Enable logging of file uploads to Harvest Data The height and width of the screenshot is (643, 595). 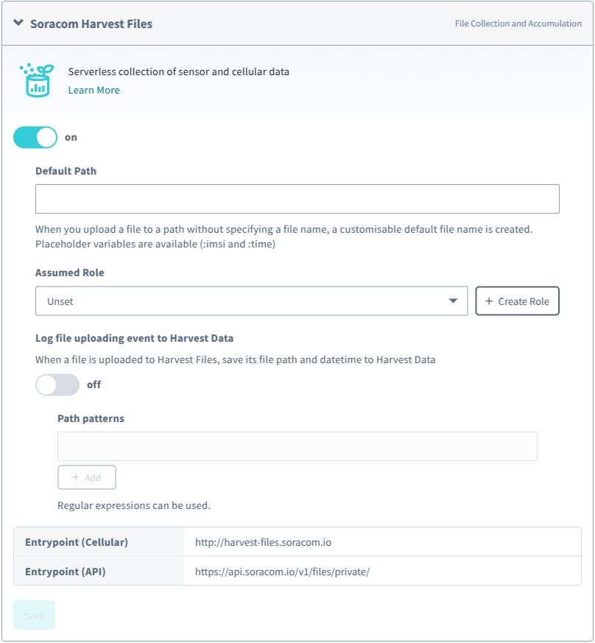57,384
